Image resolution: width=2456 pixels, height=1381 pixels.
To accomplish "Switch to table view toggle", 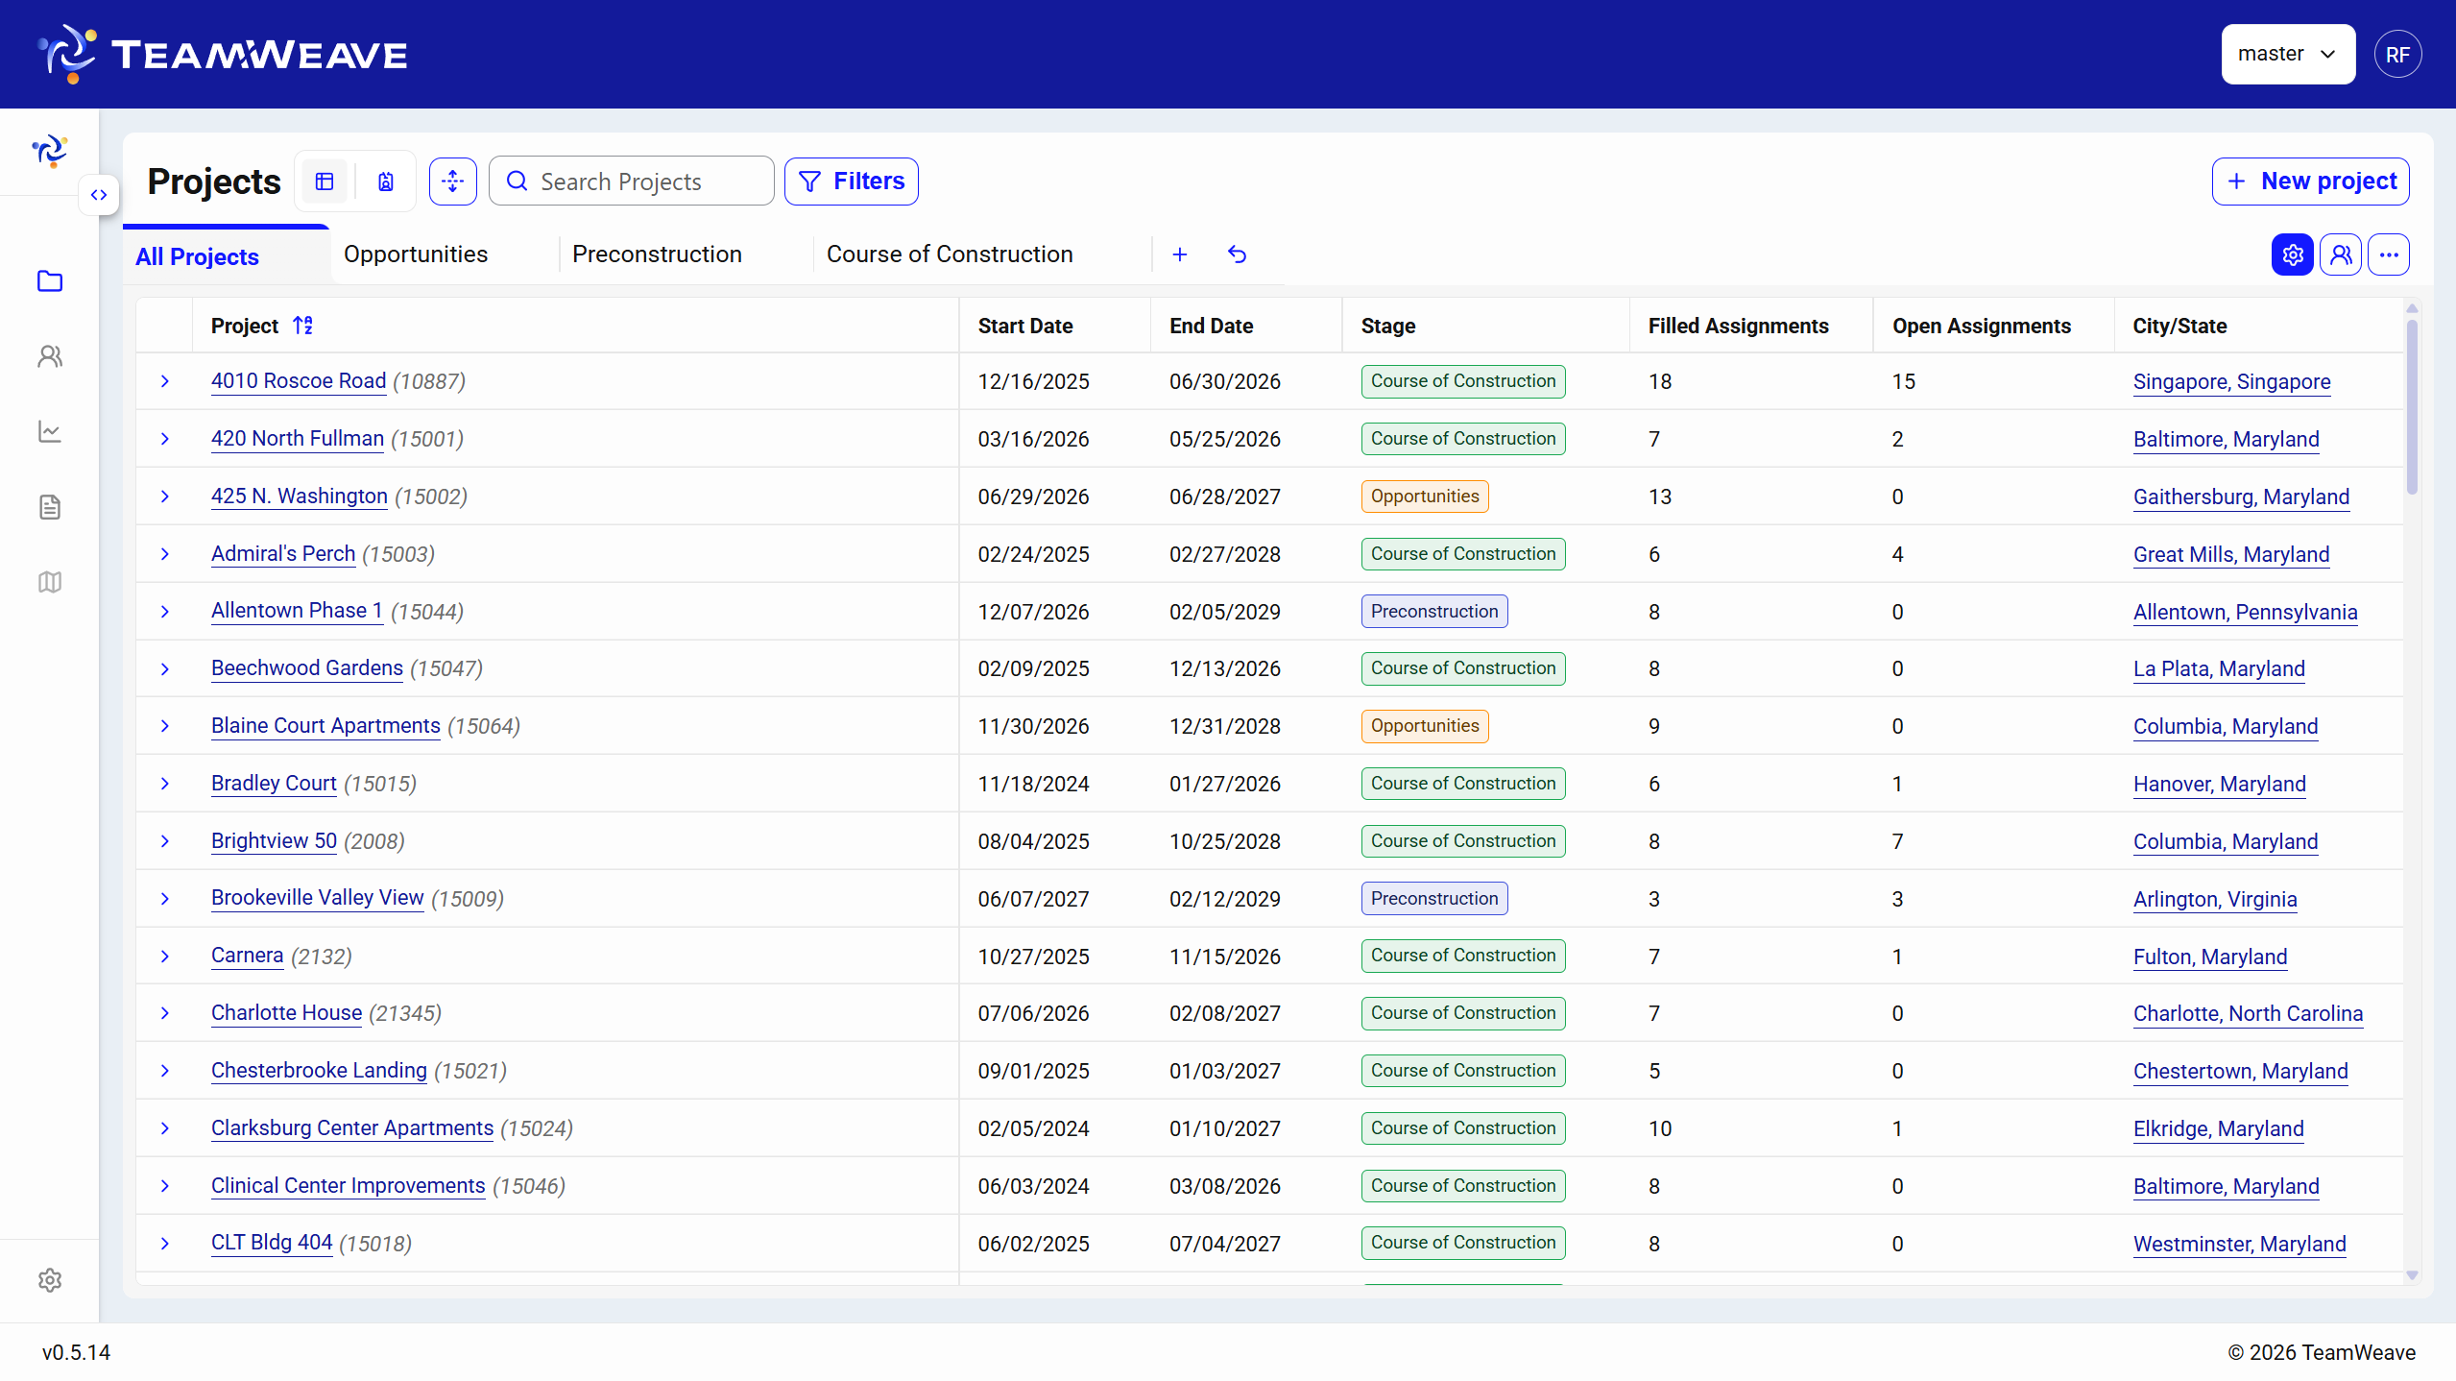I will 325,182.
